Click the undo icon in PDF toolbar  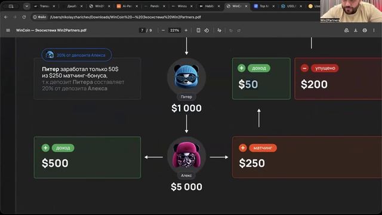(231, 30)
